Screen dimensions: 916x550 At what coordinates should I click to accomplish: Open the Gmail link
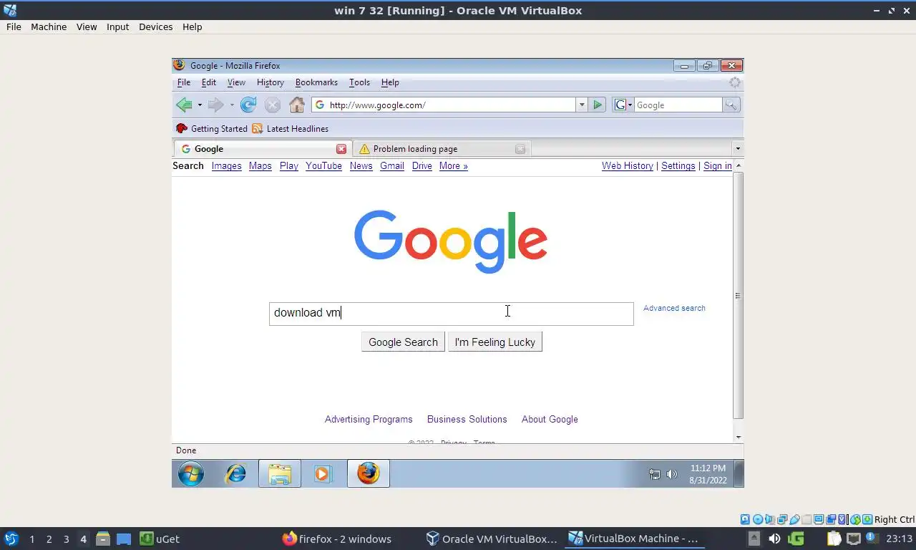pyautogui.click(x=392, y=166)
